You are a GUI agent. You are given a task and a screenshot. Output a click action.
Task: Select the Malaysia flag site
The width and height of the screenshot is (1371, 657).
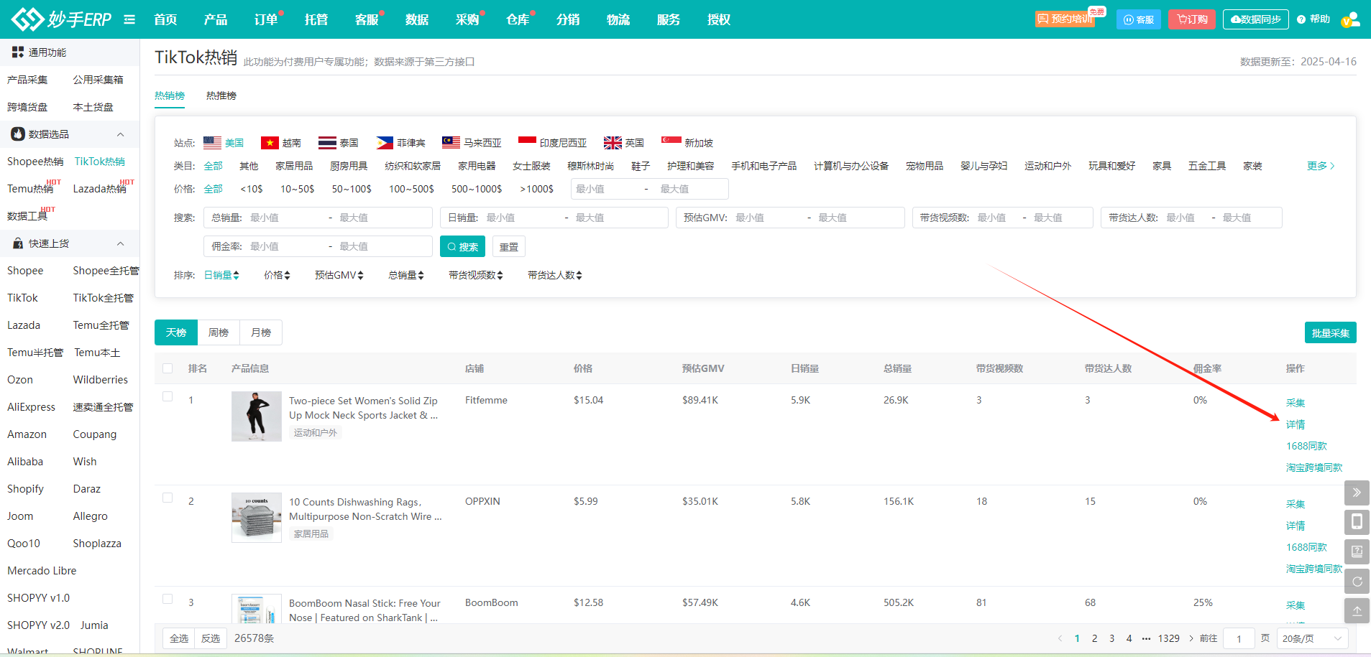(451, 143)
